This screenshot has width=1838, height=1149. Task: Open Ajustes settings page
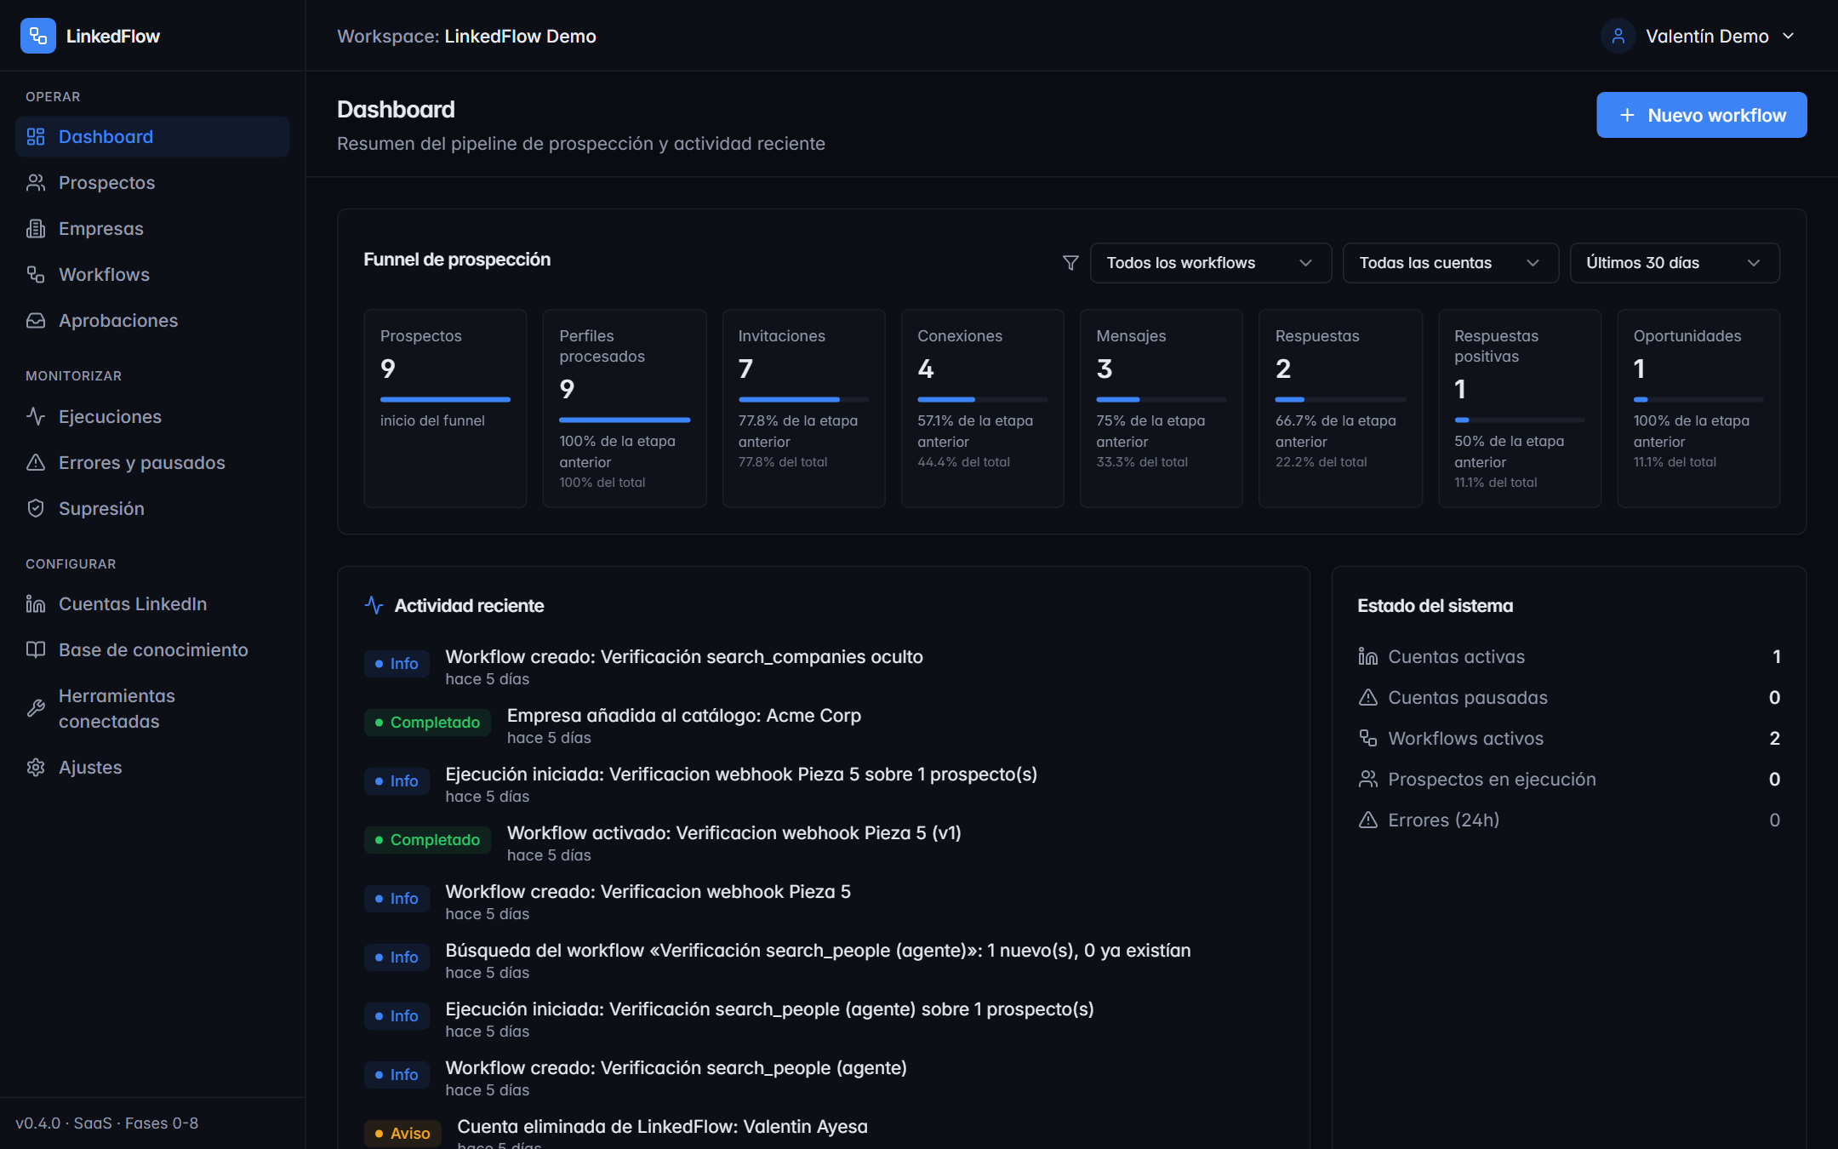(152, 768)
